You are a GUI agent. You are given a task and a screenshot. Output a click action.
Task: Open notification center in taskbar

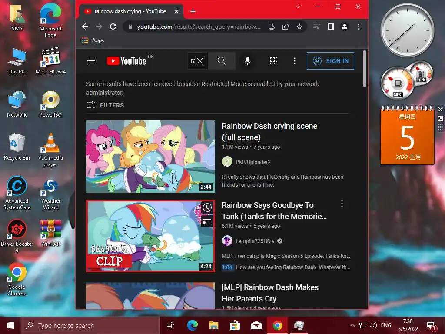(431, 325)
